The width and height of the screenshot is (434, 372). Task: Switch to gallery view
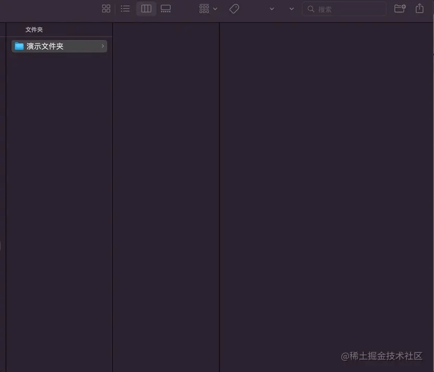tap(165, 8)
